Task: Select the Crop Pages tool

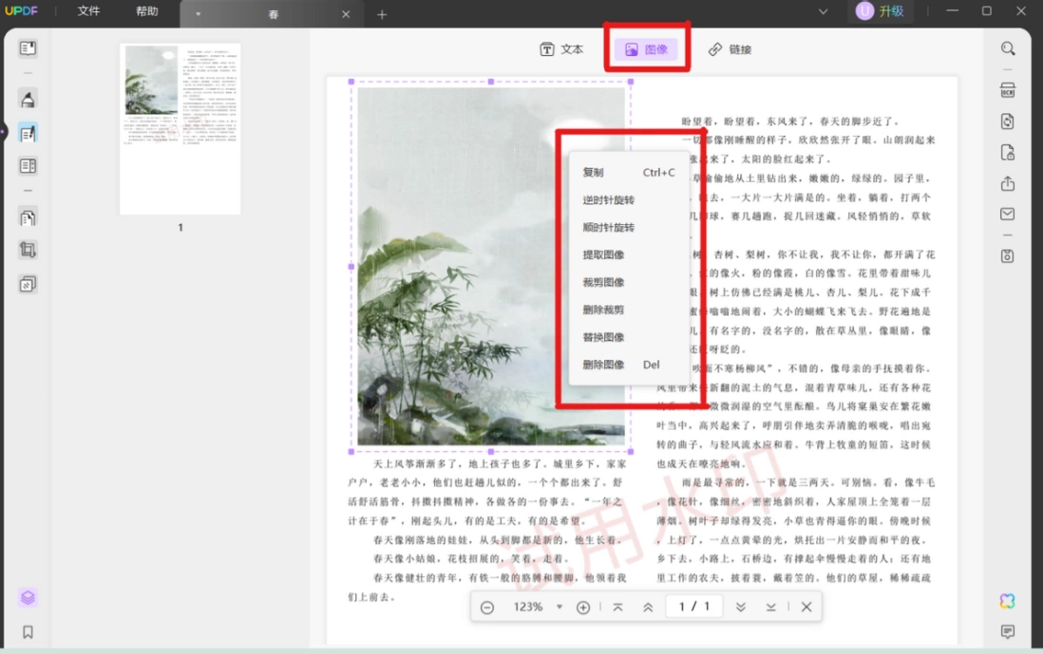Action: click(28, 250)
